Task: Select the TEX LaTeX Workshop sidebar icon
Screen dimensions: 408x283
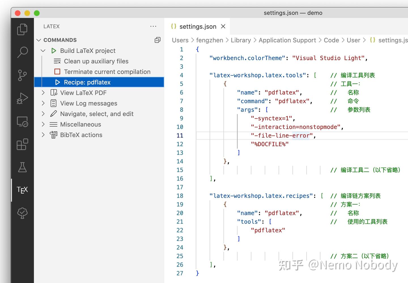Action: point(22,190)
